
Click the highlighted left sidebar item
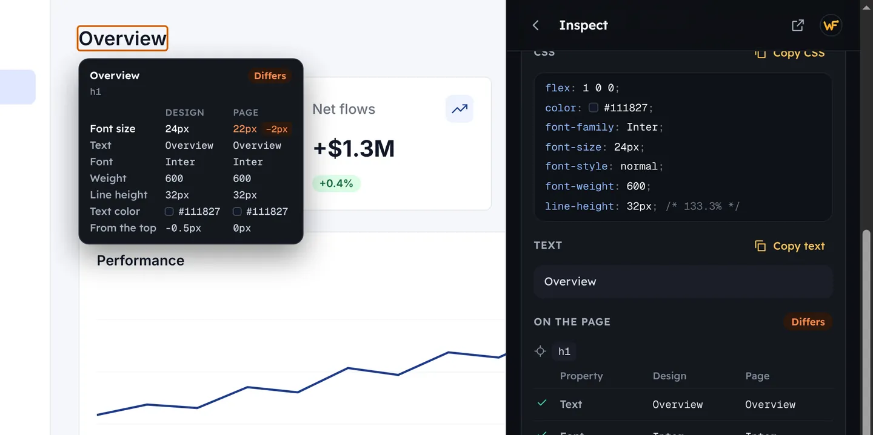coord(18,87)
